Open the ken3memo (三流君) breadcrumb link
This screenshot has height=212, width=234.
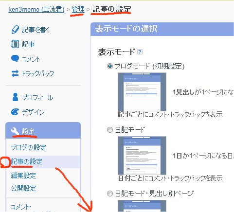tap(36, 9)
